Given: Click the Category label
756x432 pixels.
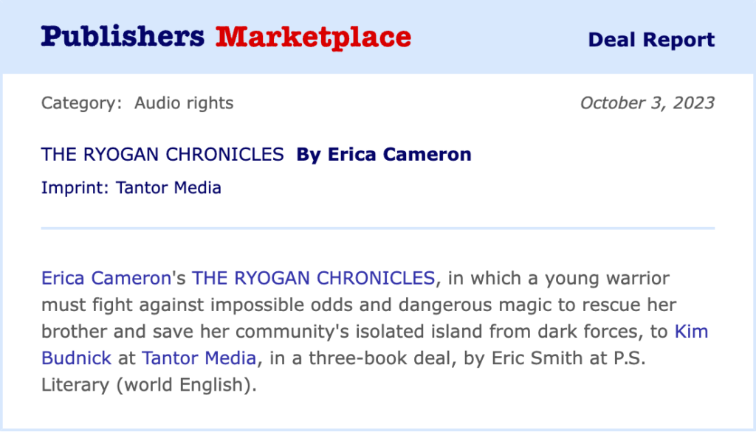Looking at the screenshot, I should pos(81,103).
